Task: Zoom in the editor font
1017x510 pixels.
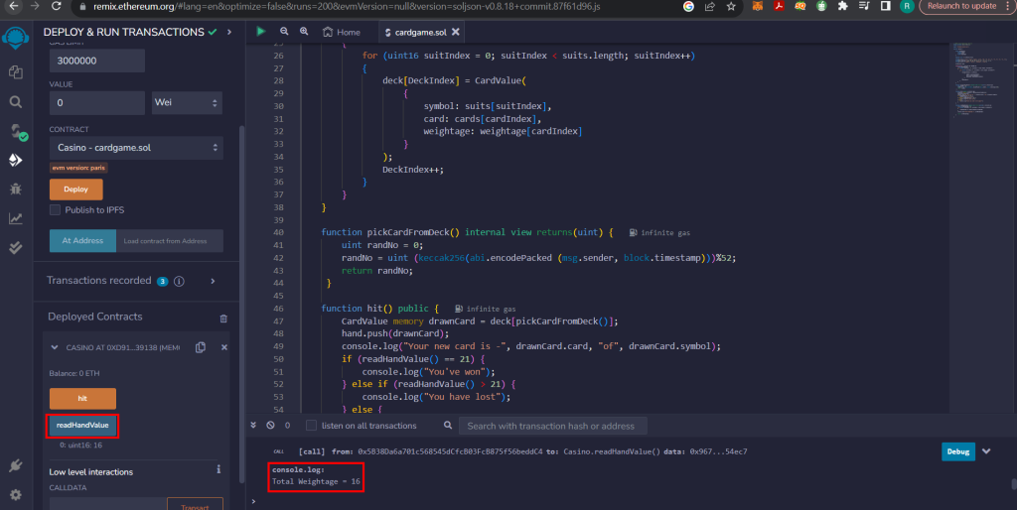Action: [304, 31]
